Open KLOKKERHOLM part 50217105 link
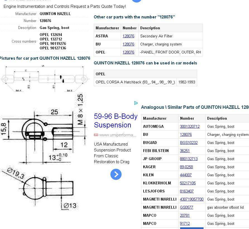Screen dimensions: 249x229 188,183
